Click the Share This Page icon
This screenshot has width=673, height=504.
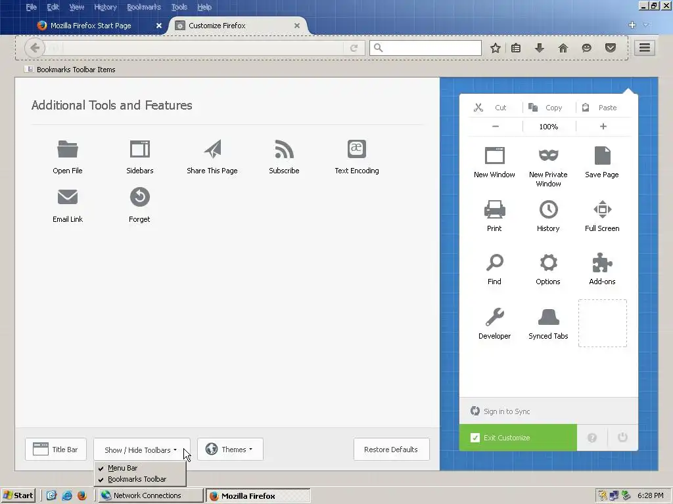pyautogui.click(x=212, y=149)
